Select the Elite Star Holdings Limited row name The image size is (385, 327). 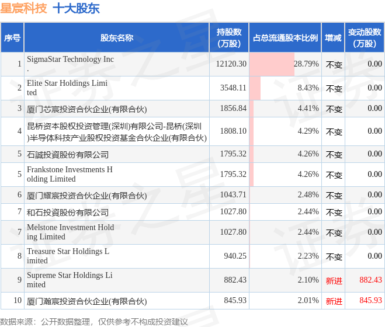click(67, 88)
